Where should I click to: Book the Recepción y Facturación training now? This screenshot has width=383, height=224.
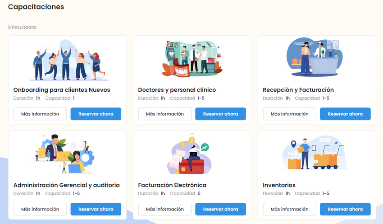(x=346, y=114)
